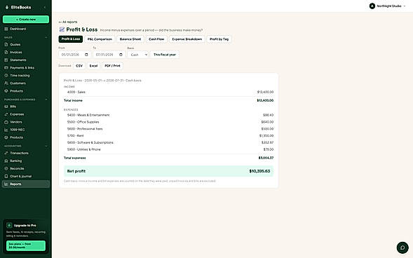Open the Expense Breakdown tab
The height and width of the screenshot is (258, 413).
(187, 39)
